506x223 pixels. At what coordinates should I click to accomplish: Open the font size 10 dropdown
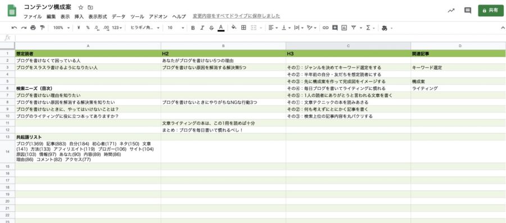coord(175,28)
